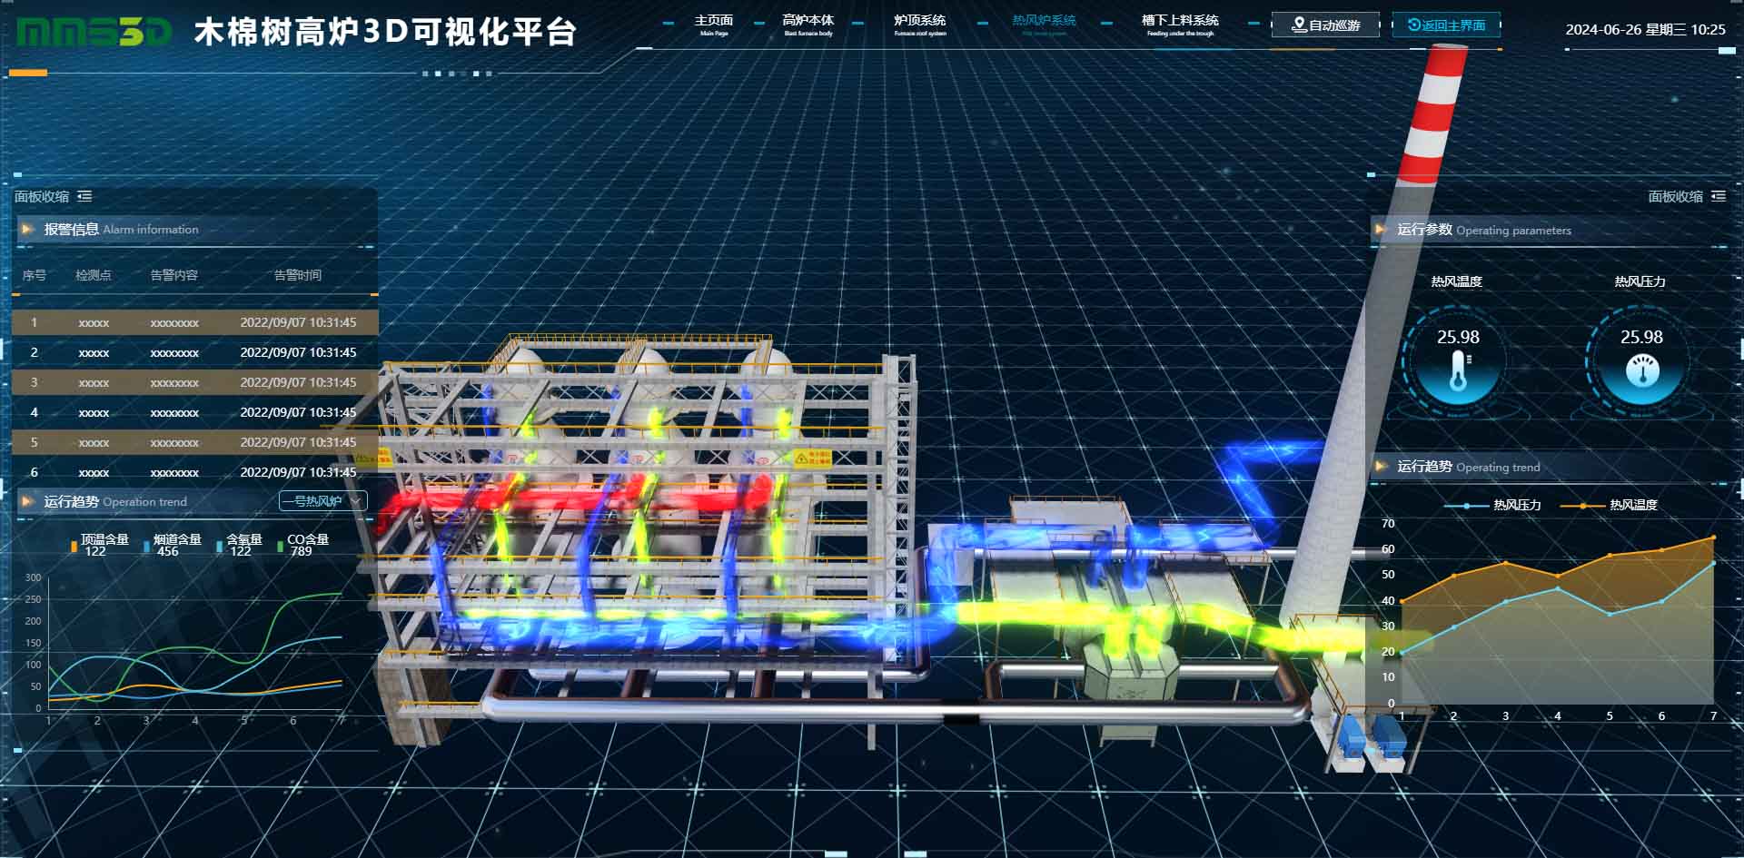Start 自动巡游 auto tour
This screenshot has width=1744, height=858.
1325,25
